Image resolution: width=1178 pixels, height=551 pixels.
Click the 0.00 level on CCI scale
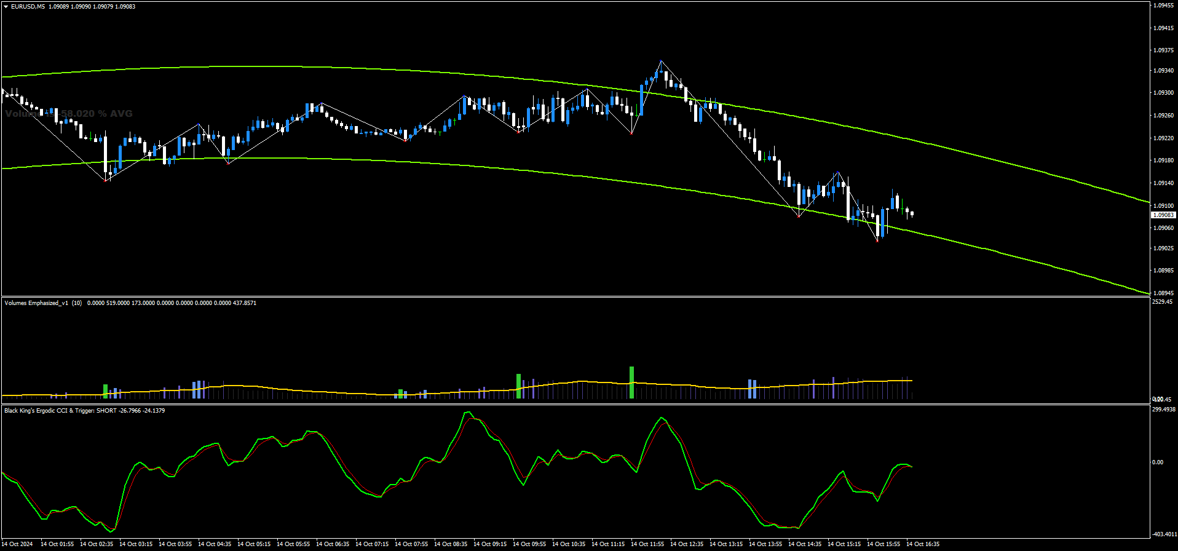tap(1157, 462)
